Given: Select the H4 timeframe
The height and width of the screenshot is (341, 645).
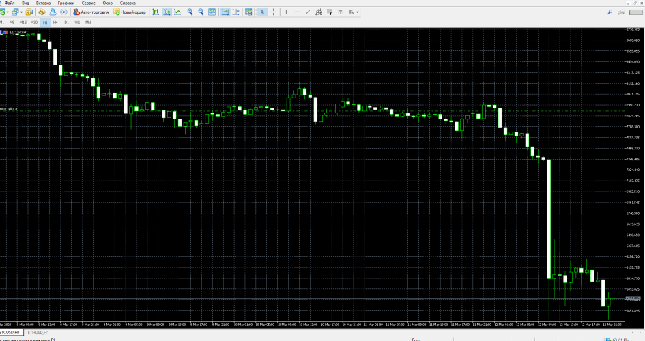Looking at the screenshot, I should coord(55,23).
